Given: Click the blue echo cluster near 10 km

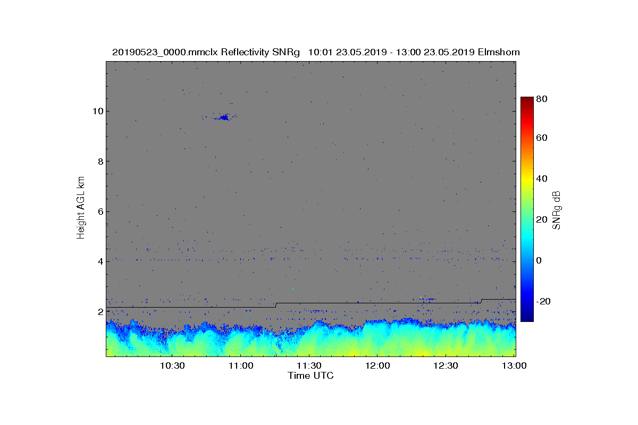Looking at the screenshot, I should point(223,117).
